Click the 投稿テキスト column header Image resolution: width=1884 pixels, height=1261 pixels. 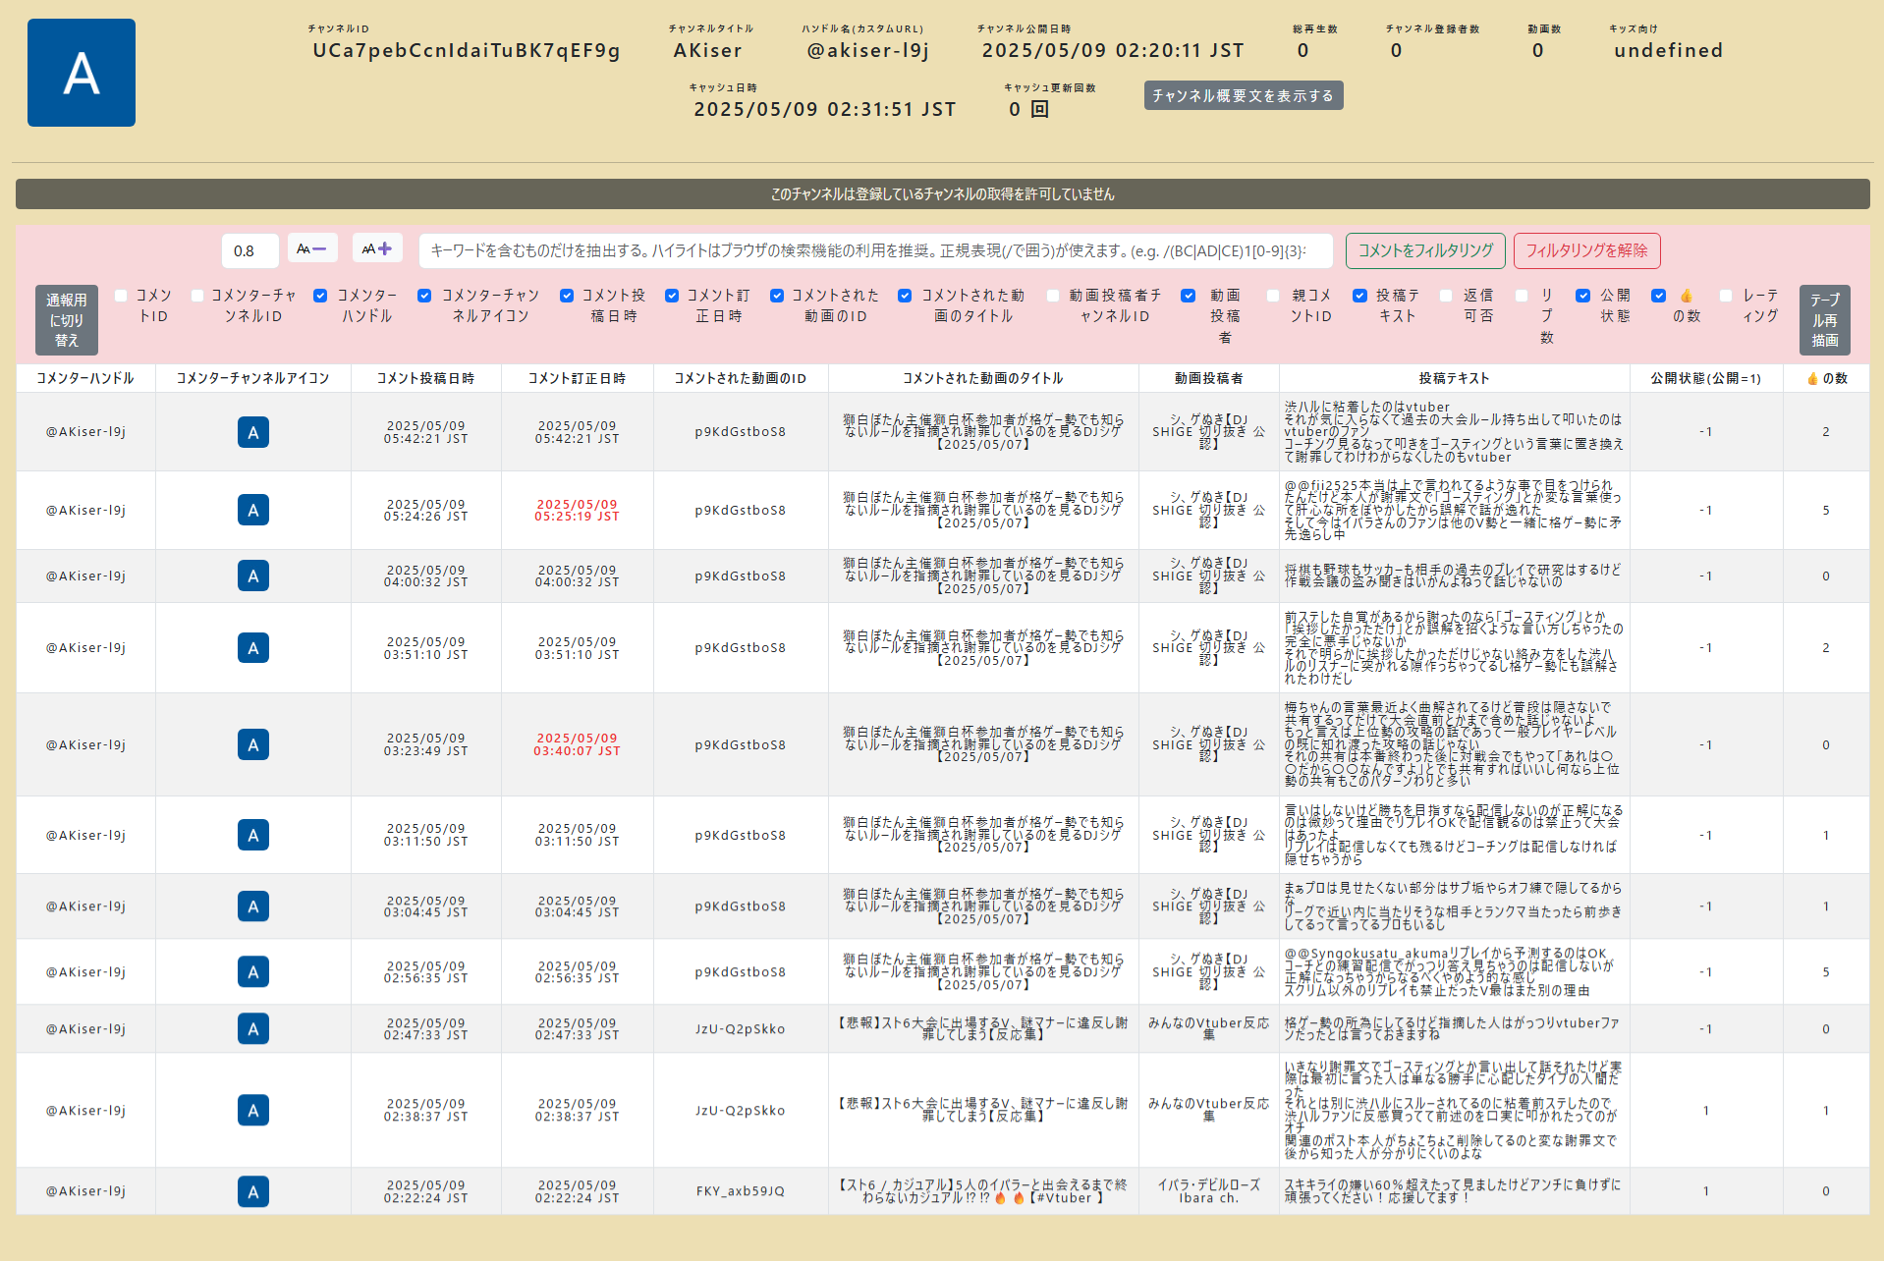[x=1454, y=378]
